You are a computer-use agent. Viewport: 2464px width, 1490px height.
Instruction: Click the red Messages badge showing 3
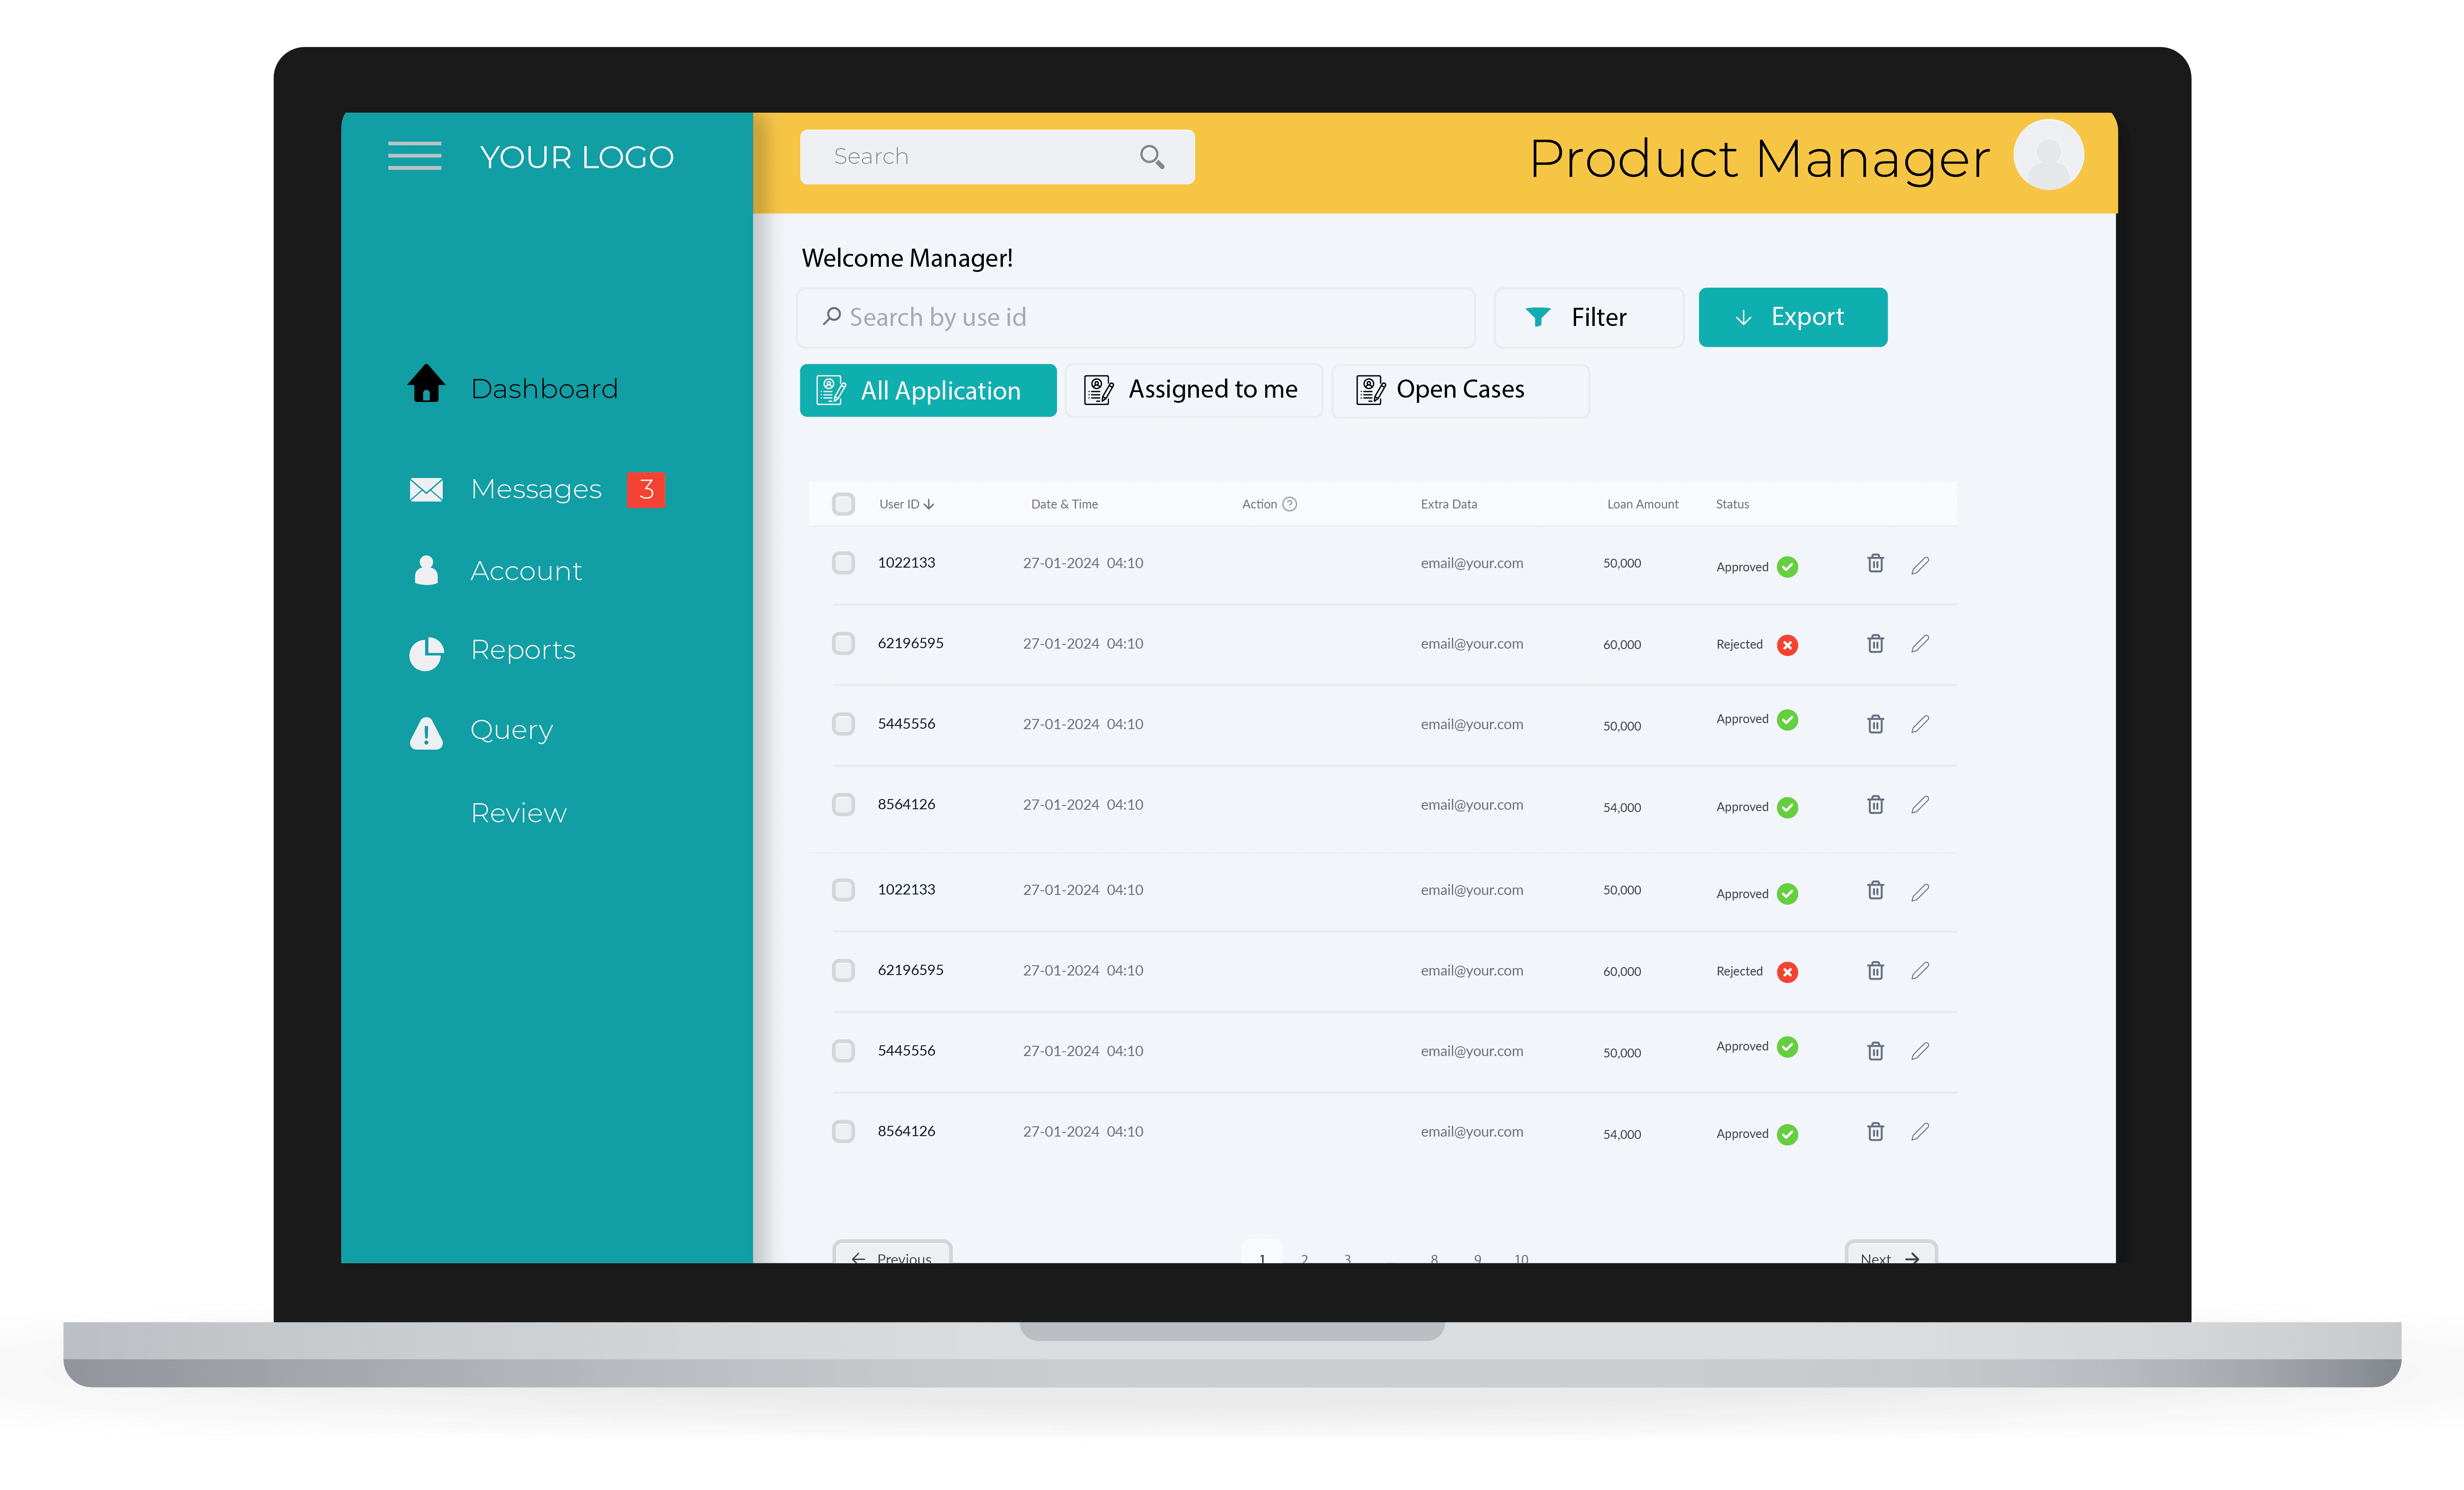tap(646, 489)
